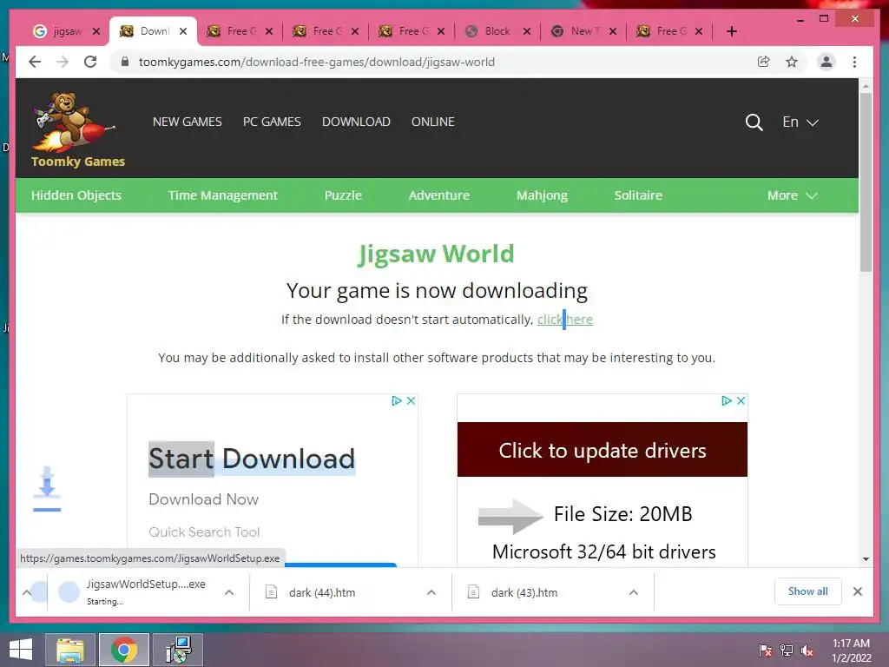
Task: Open File Explorer from taskbar
Action: tap(69, 650)
